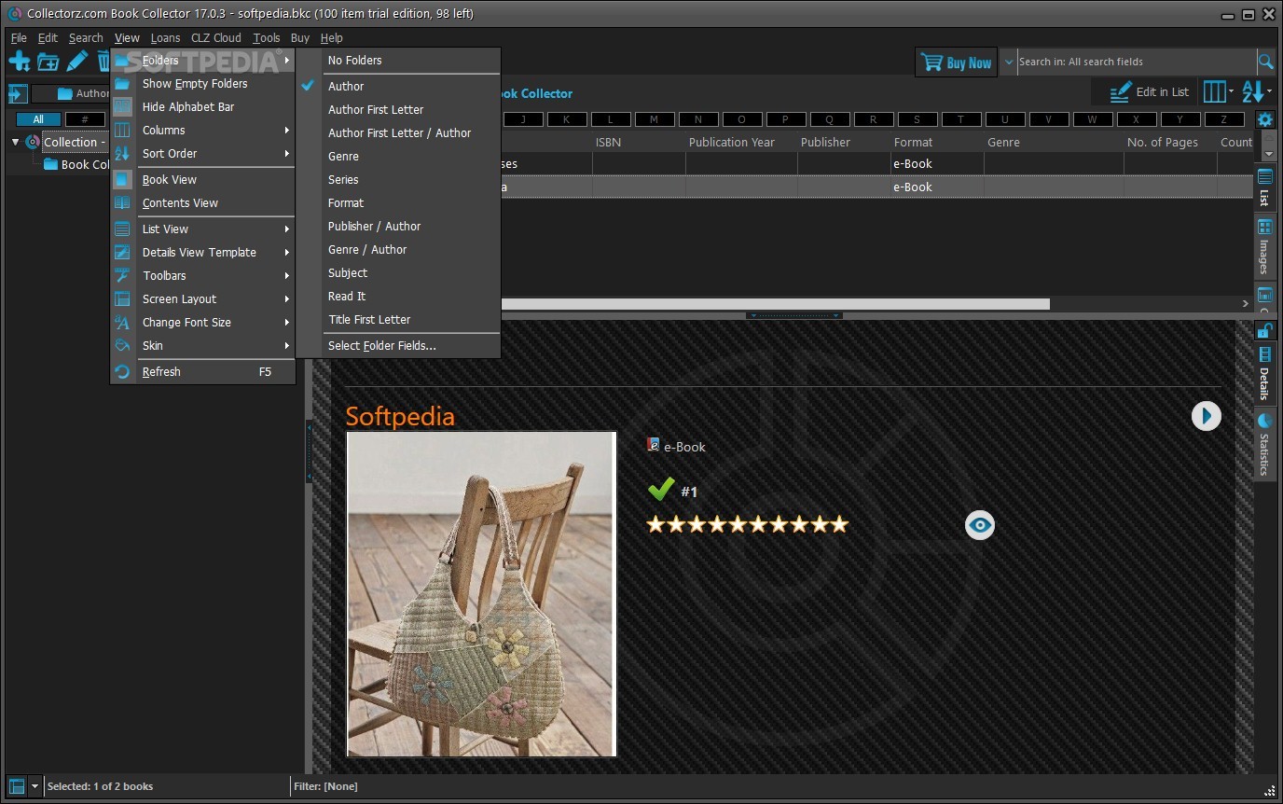Screen dimensions: 1283x804
Task: Expand the Sort Order submenu
Action: point(202,153)
